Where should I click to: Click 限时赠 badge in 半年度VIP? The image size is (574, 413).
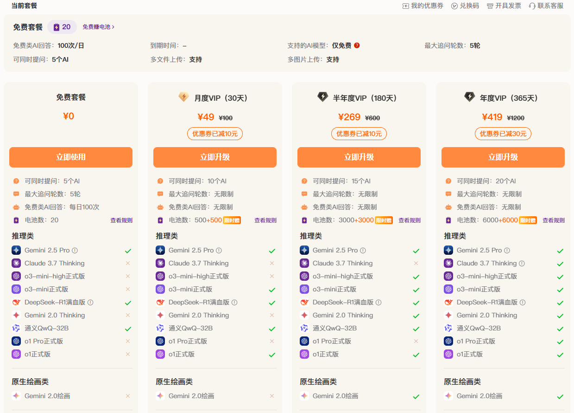tap(383, 220)
